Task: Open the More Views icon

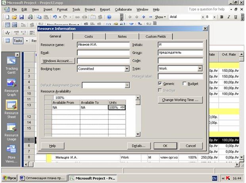Action: click(x=11, y=149)
